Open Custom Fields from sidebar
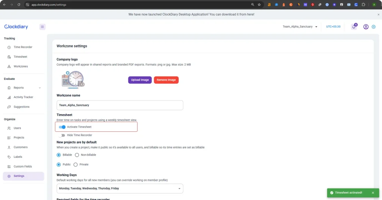This screenshot has width=382, height=200. pos(23,166)
